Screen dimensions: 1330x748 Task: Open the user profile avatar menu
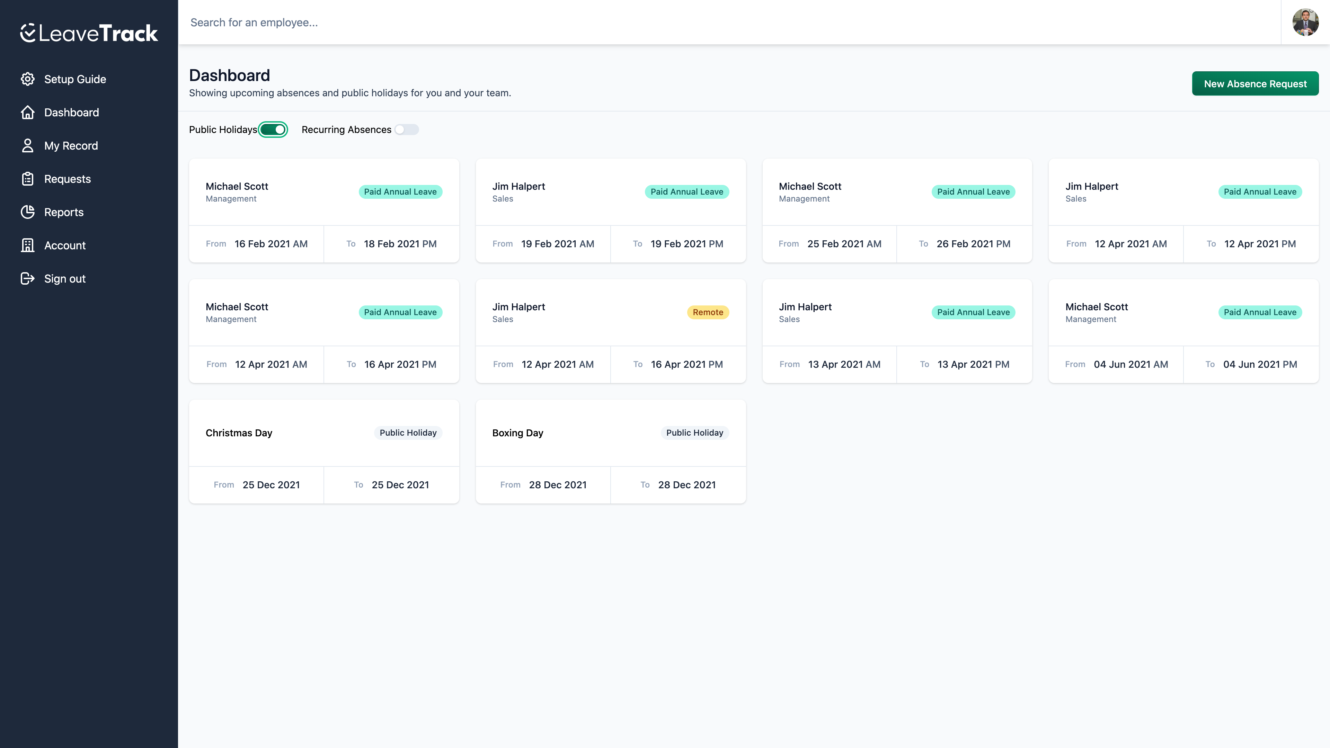tap(1305, 22)
